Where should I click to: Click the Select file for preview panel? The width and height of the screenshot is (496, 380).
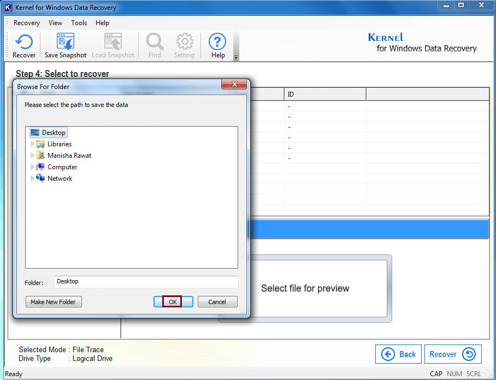coord(305,288)
